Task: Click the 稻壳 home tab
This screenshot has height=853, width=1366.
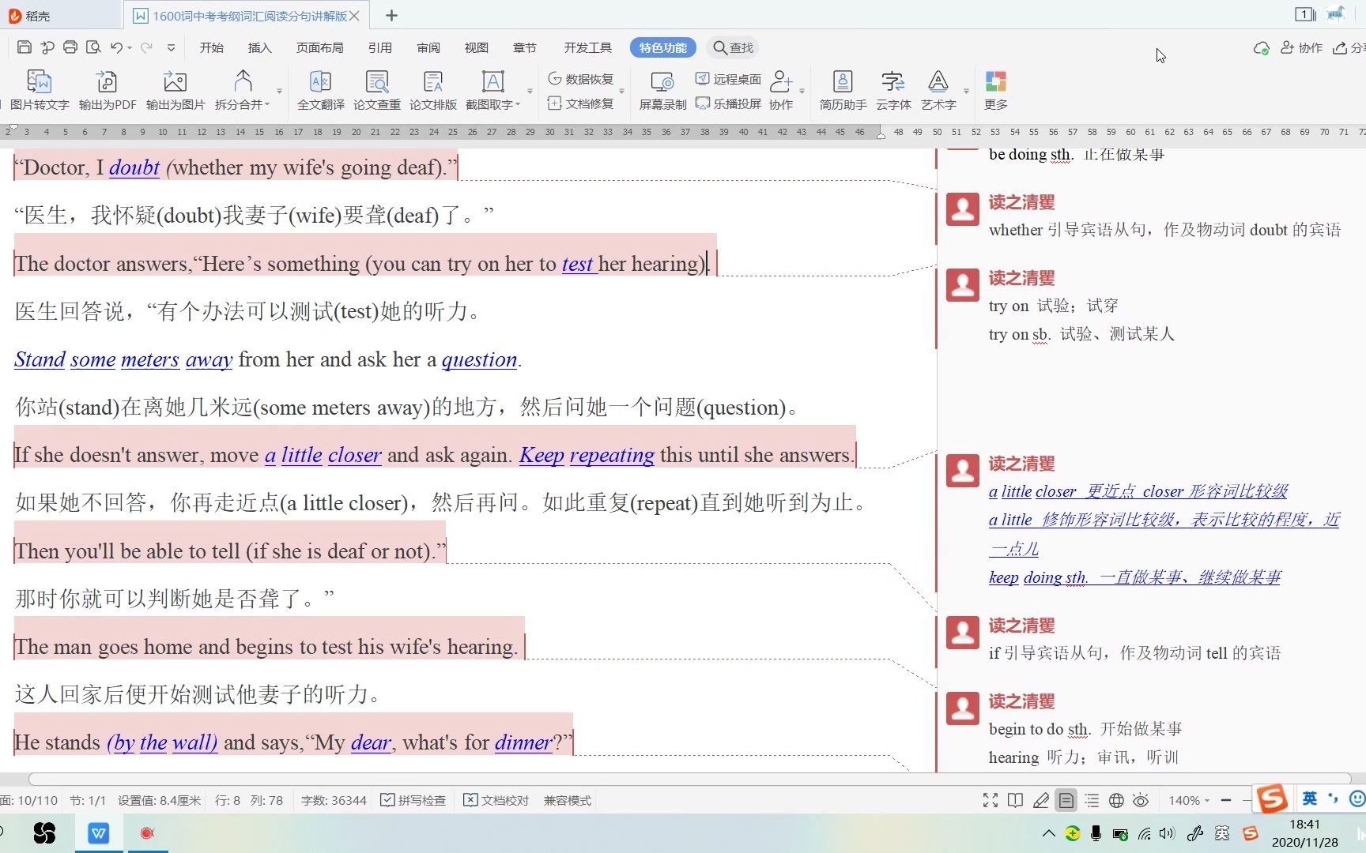Action: (x=30, y=15)
